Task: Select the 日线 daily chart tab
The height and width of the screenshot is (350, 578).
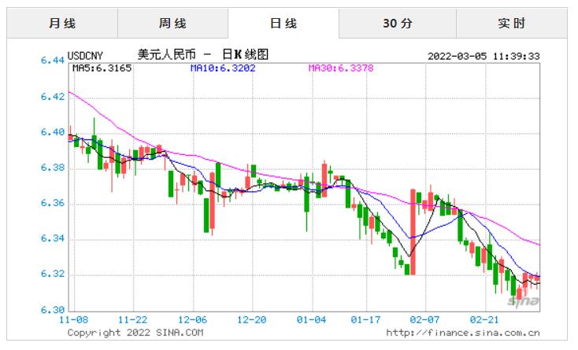Action: [x=283, y=24]
